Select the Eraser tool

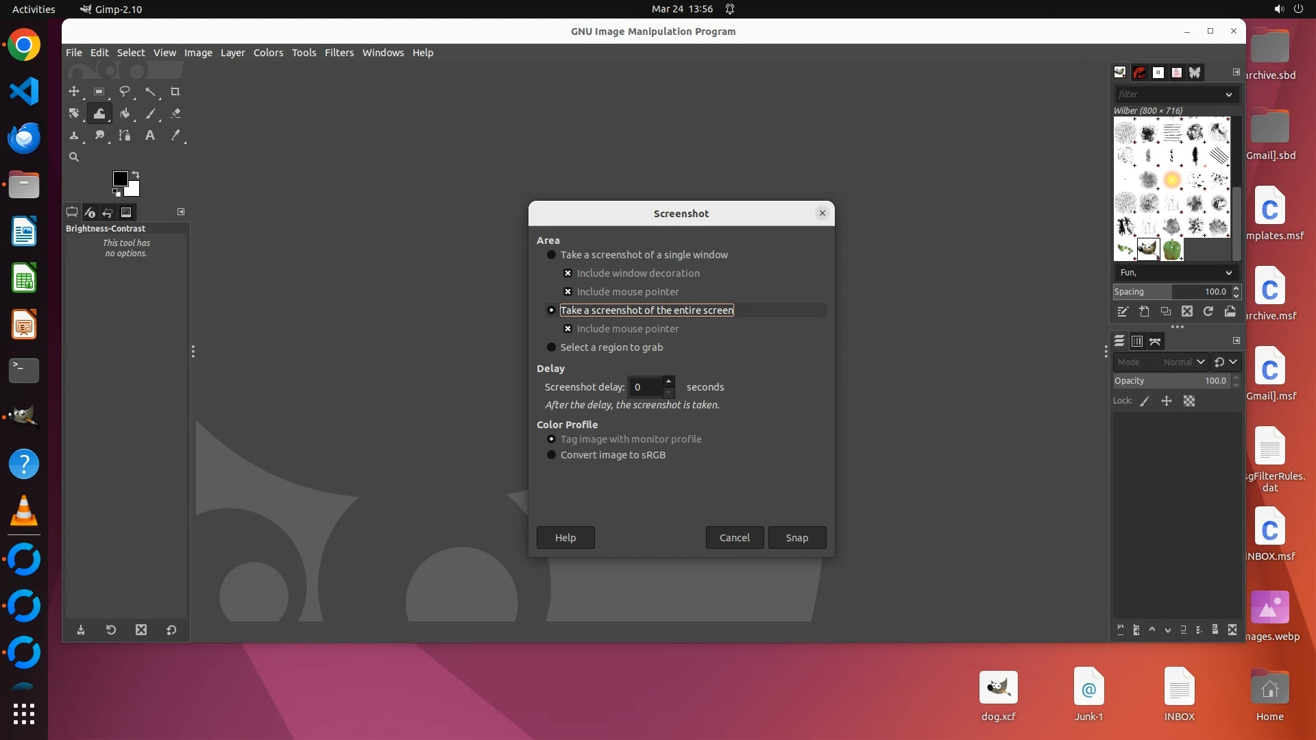click(175, 113)
